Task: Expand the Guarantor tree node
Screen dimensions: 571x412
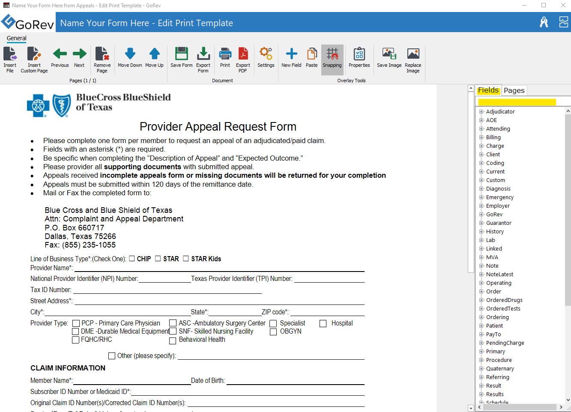Action: point(481,223)
